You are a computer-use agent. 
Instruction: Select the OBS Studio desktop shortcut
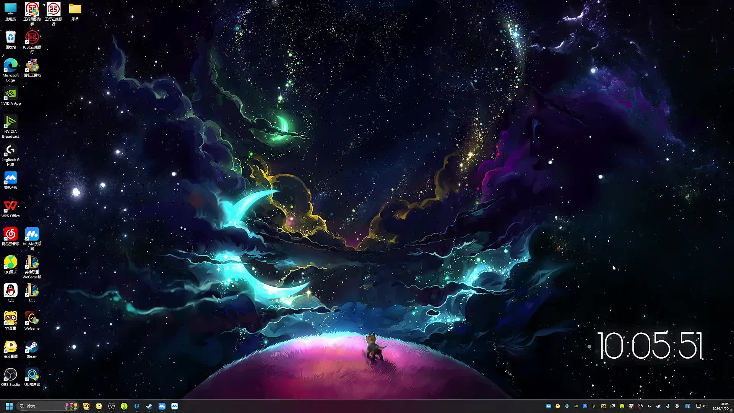pyautogui.click(x=10, y=375)
